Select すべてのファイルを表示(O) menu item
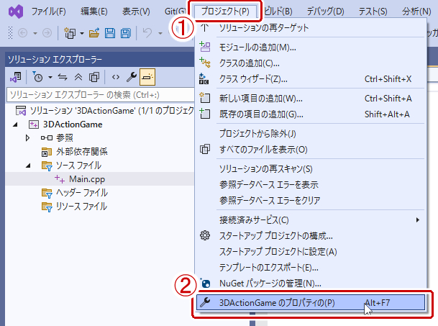The image size is (438, 326). (310, 150)
